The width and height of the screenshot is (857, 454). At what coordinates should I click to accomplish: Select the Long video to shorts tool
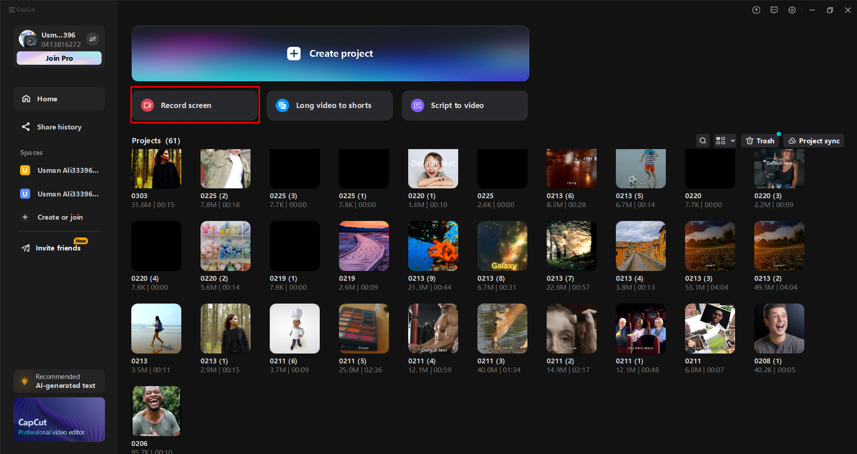tap(330, 105)
